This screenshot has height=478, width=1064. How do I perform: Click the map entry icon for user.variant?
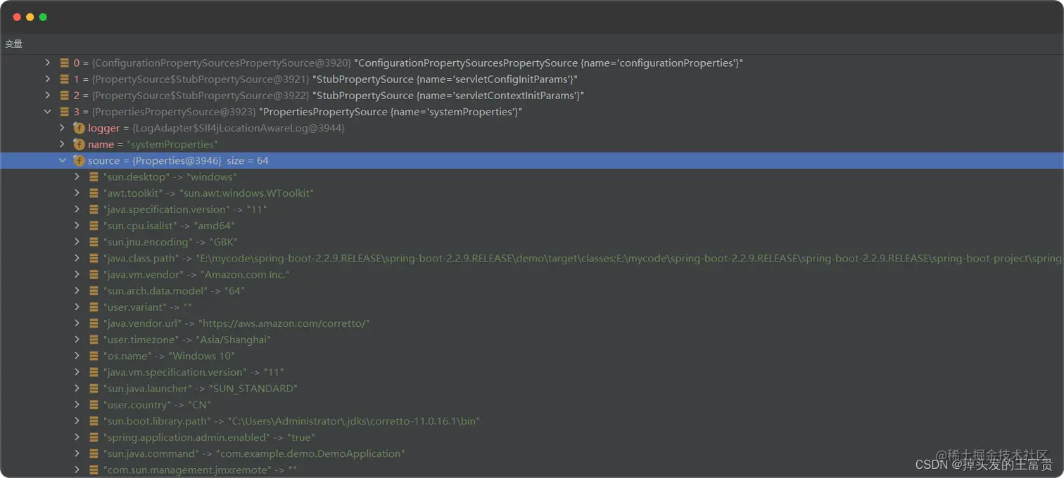(94, 306)
